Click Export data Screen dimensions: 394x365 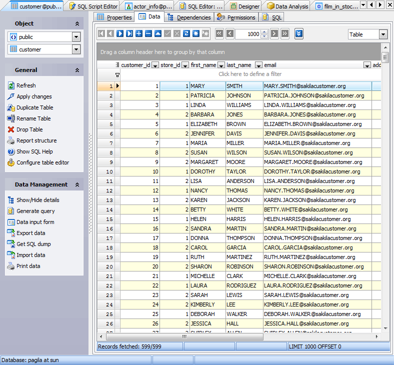tap(31, 233)
